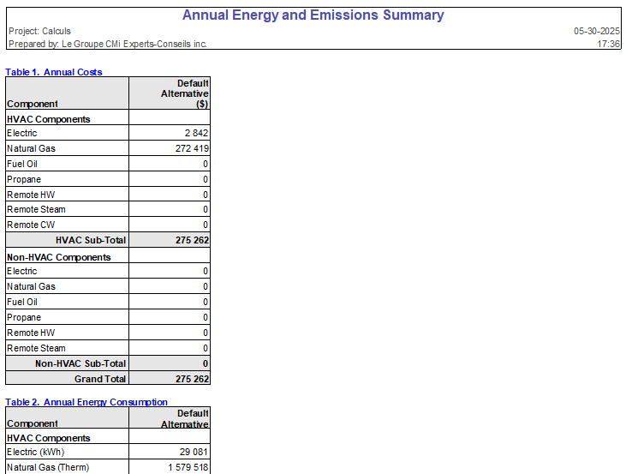Click the Prepared by Le Groupe CMi line

pos(107,44)
